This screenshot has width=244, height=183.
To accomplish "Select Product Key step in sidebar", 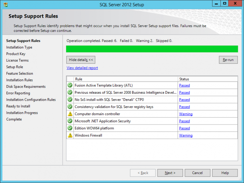I will click(16, 54).
